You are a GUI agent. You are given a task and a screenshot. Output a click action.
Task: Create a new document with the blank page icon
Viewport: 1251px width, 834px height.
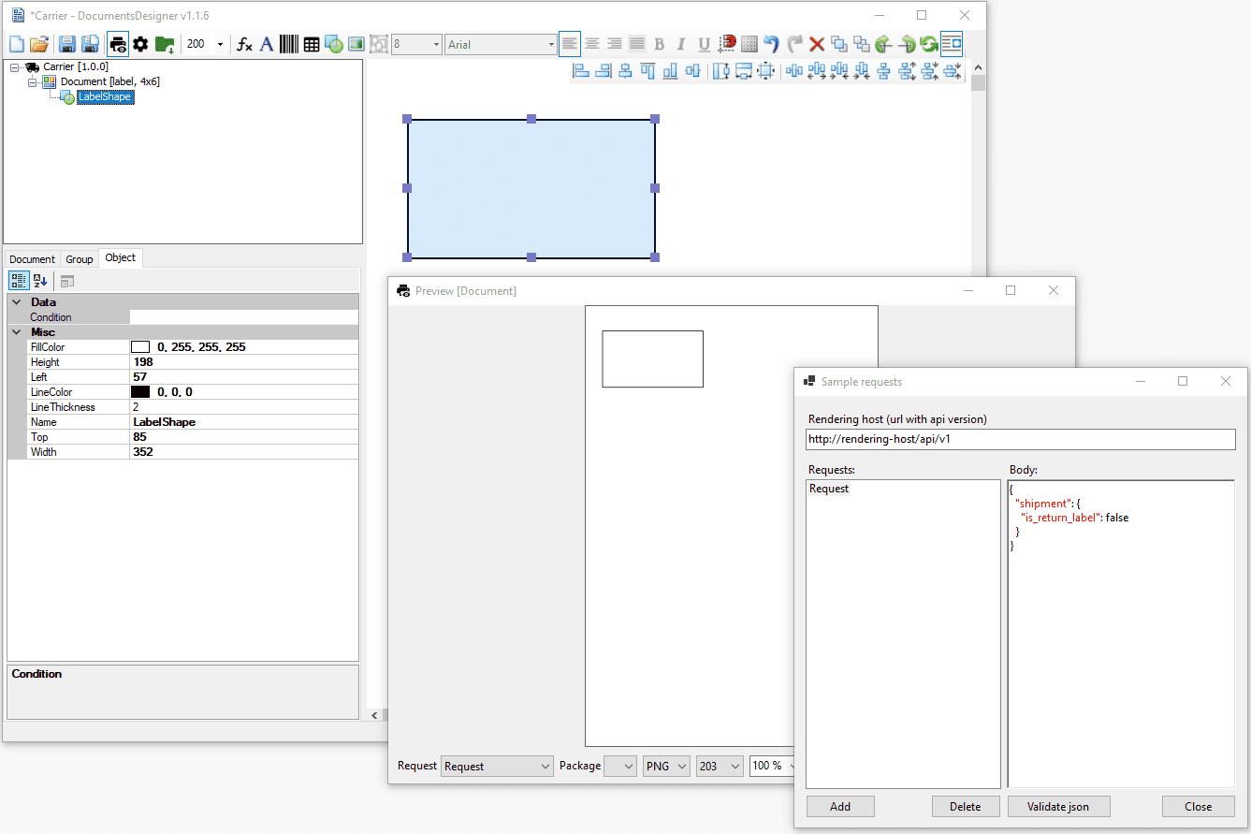[17, 44]
